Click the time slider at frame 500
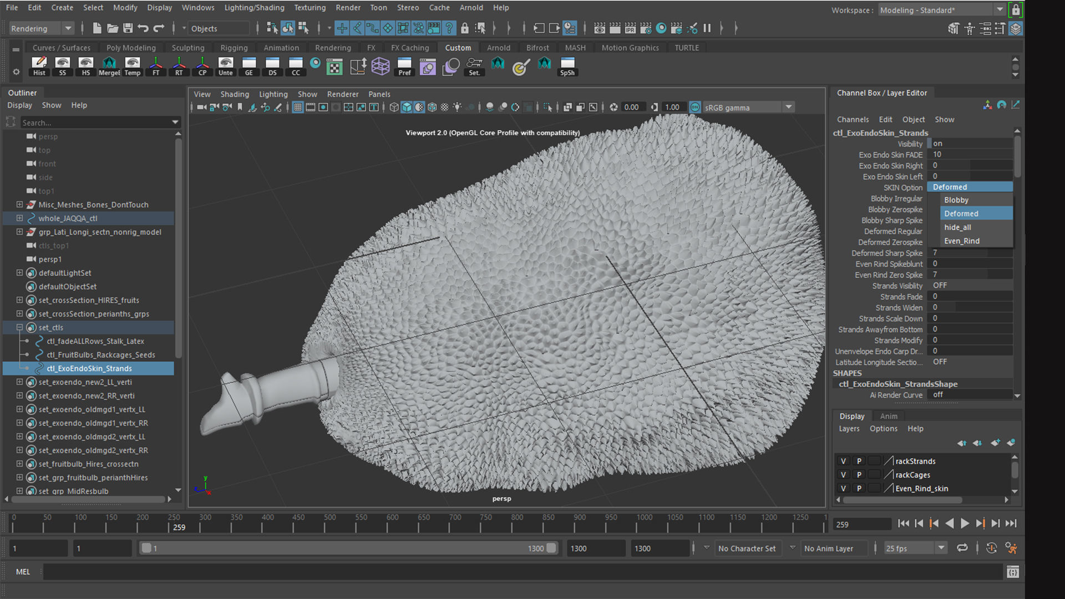 pyautogui.click(x=329, y=522)
